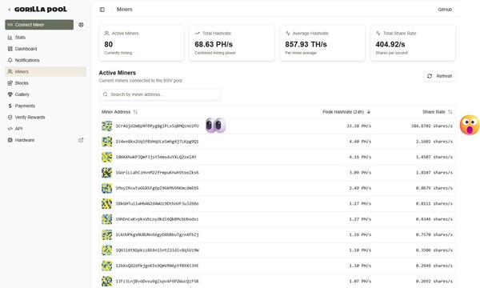
Task: Click the external link icon beside Hardware
Action: (x=81, y=140)
